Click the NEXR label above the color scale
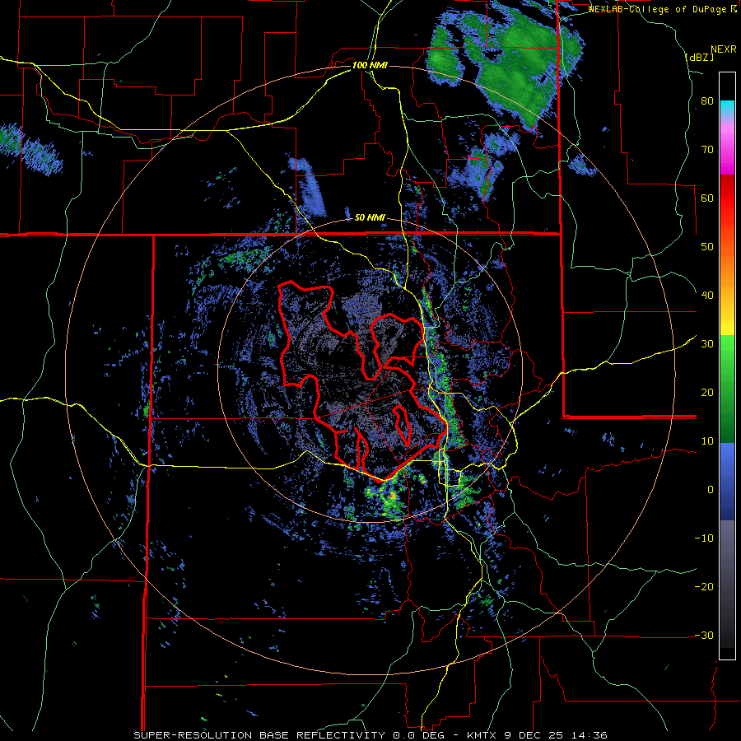 (x=723, y=49)
